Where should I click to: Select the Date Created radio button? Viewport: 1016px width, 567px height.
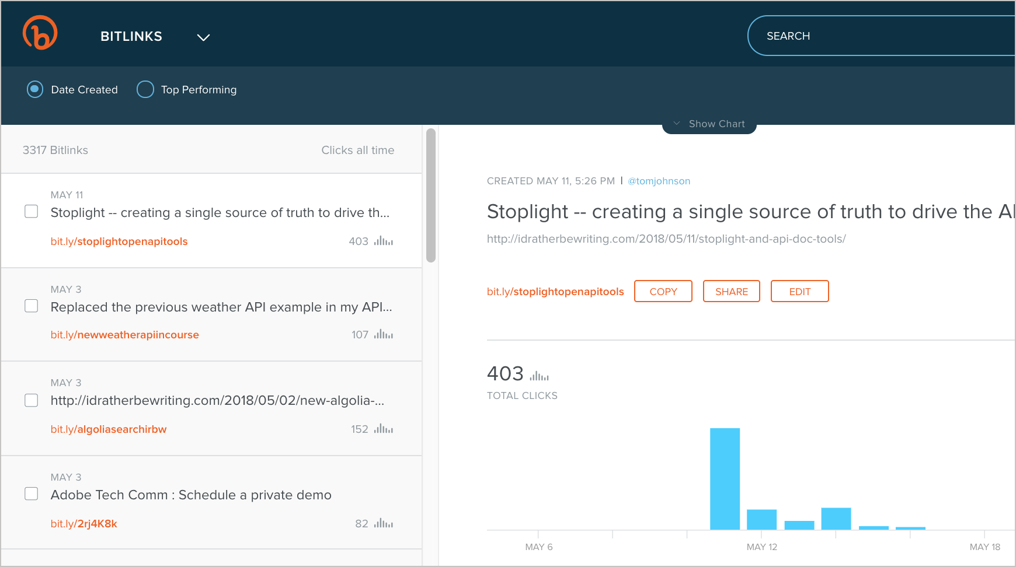point(35,89)
